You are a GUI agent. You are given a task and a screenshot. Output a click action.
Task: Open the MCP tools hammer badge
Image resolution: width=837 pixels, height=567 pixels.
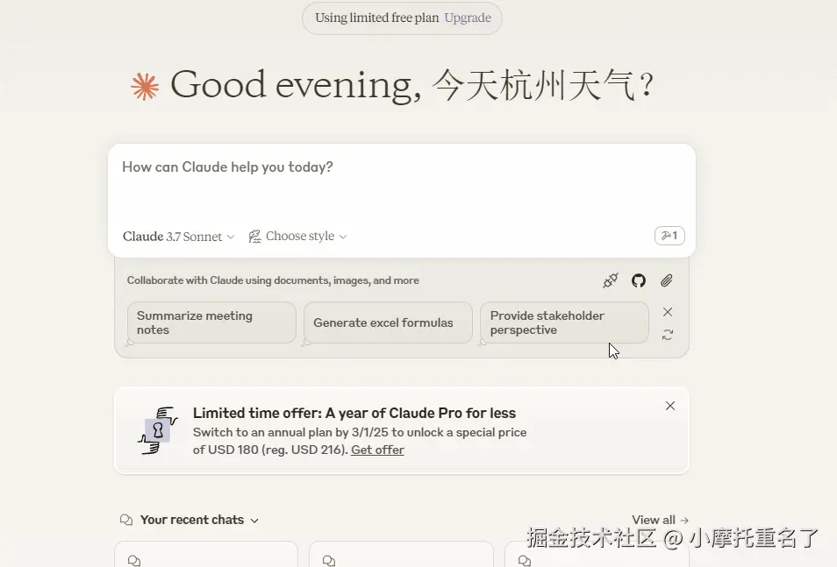coord(669,235)
